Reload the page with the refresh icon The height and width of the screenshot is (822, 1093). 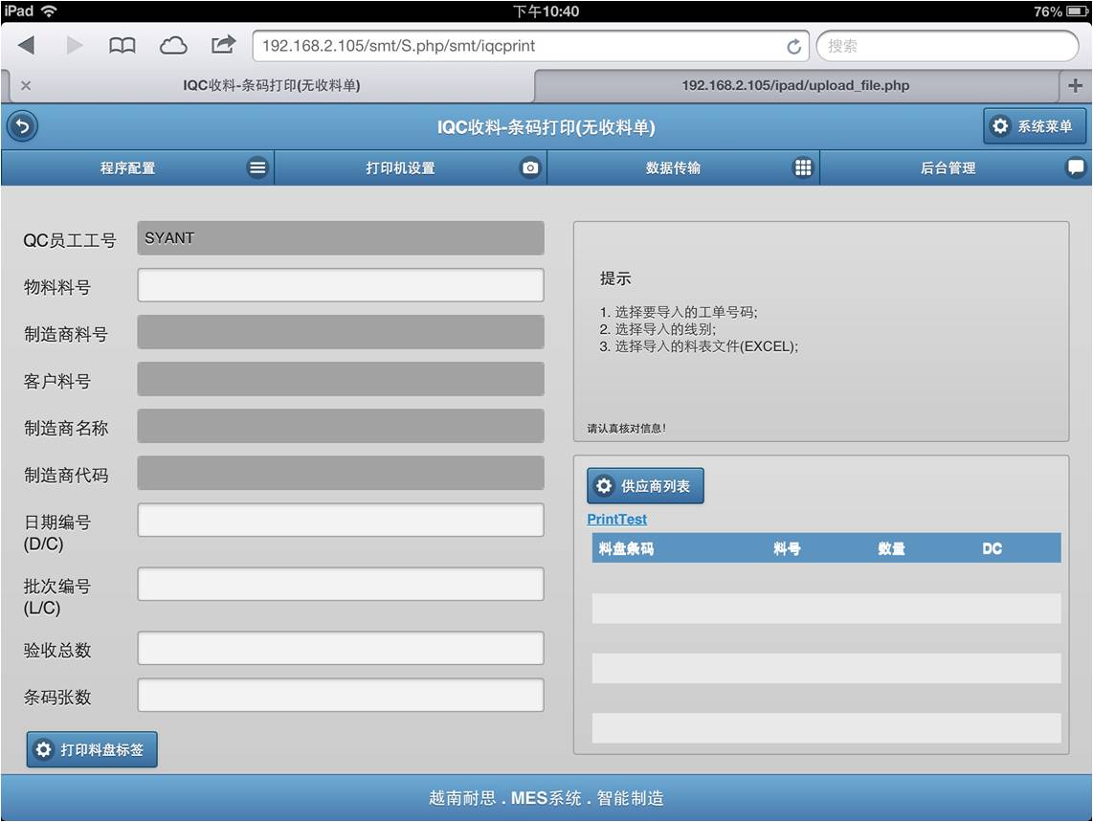tap(793, 47)
